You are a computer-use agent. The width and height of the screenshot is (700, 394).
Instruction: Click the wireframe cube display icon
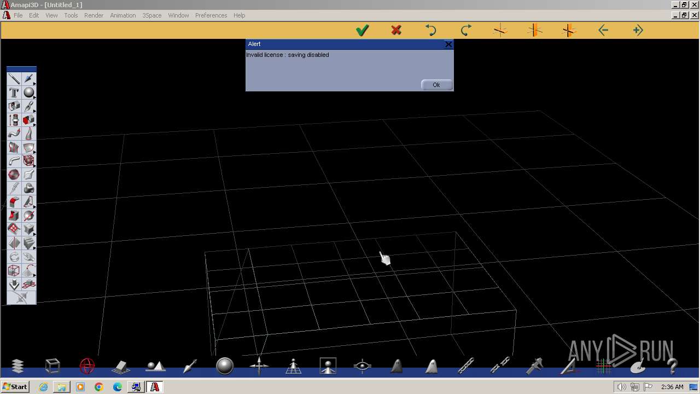click(x=52, y=366)
